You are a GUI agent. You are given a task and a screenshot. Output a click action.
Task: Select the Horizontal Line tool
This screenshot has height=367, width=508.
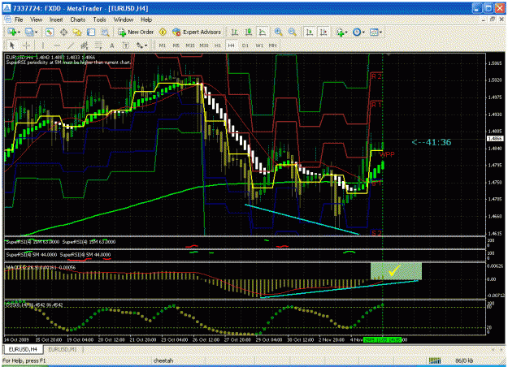57,45
